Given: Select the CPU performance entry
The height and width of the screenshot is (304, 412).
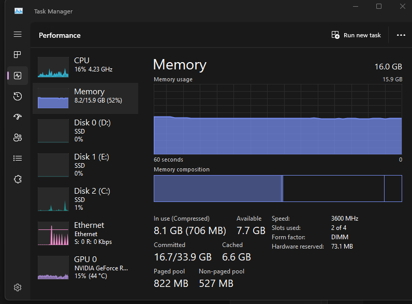Looking at the screenshot, I should 85,65.
